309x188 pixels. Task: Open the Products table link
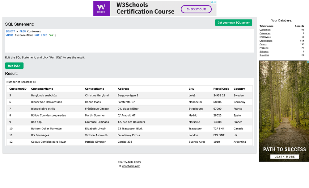[x=264, y=48]
